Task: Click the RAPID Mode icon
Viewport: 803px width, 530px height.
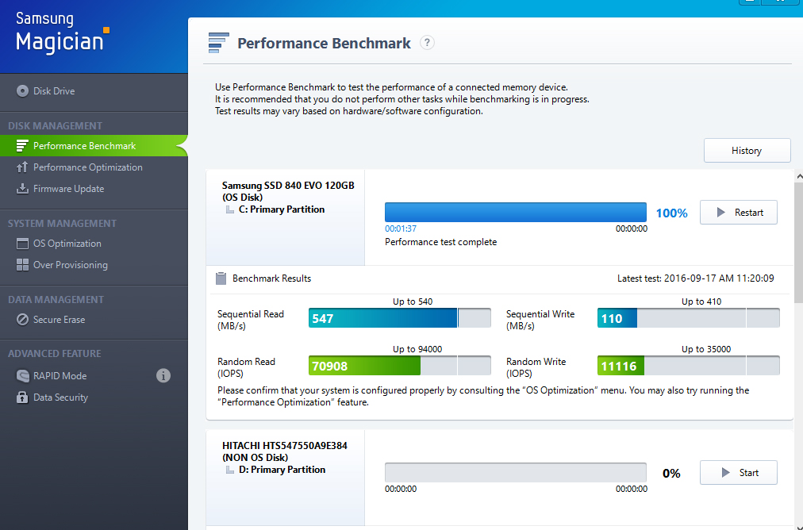Action: [x=22, y=376]
